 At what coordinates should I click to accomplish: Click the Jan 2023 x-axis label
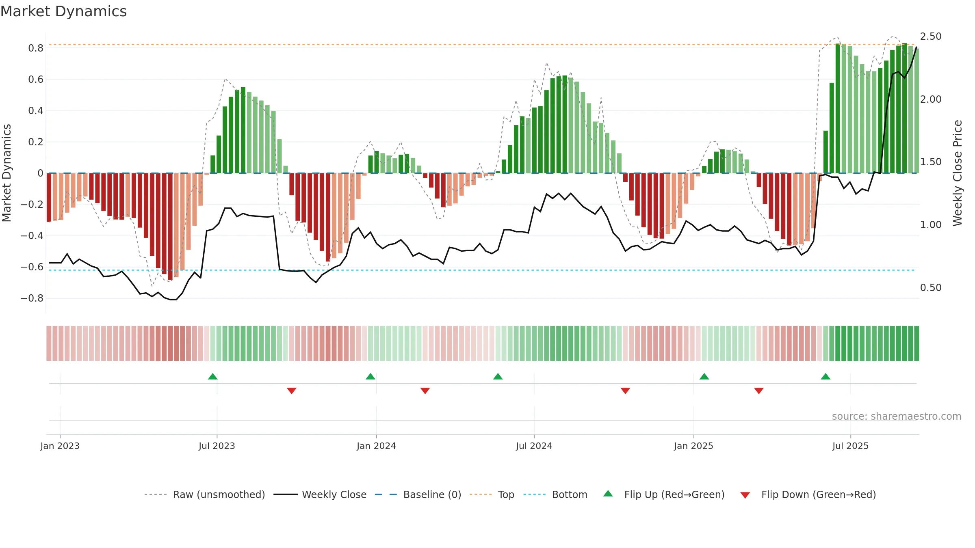point(60,446)
